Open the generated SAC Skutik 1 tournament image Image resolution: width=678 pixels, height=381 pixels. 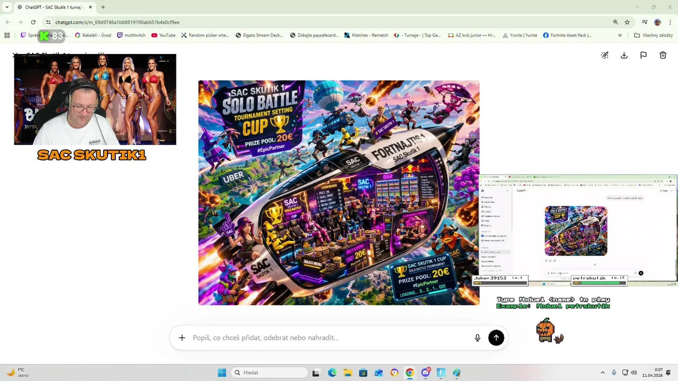tap(339, 193)
